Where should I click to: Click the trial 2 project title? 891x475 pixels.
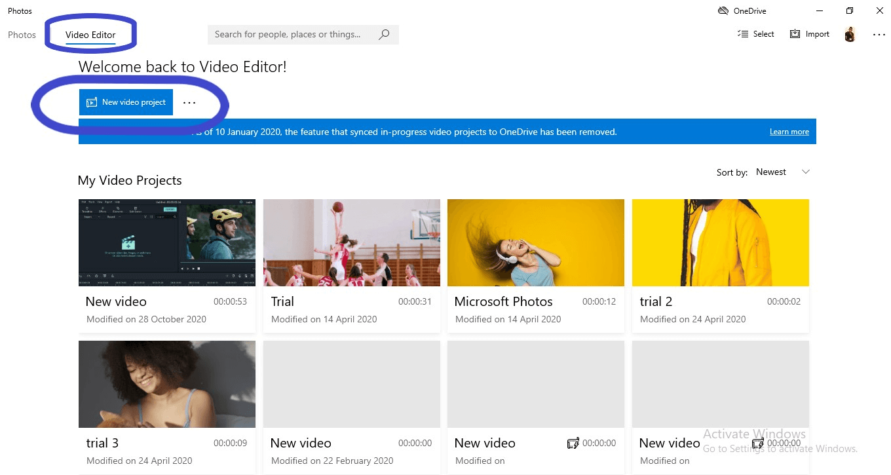click(656, 301)
